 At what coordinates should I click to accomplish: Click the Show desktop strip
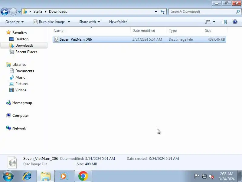pyautogui.click(x=240, y=176)
